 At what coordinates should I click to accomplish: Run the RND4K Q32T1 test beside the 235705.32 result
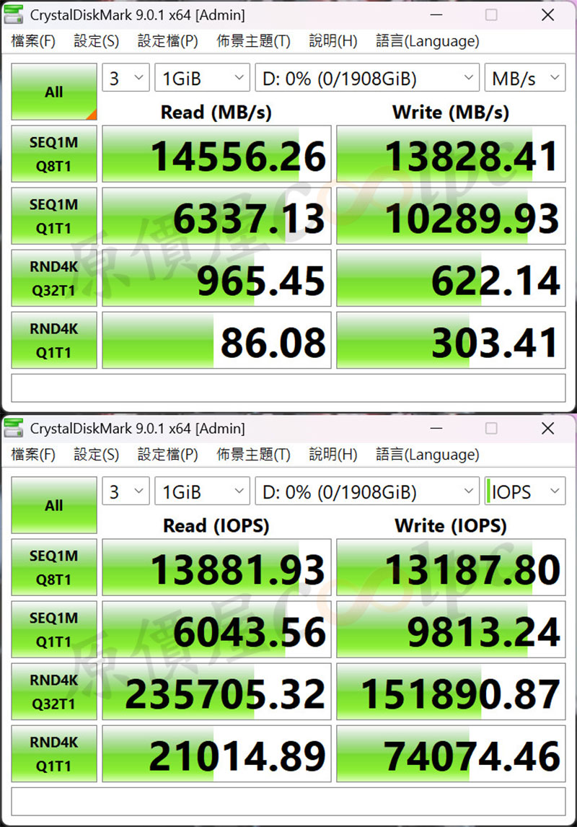click(54, 691)
